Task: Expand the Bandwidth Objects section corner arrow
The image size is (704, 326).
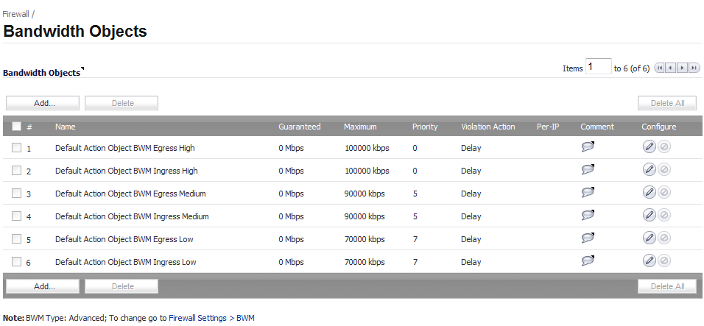Action: pos(82,69)
